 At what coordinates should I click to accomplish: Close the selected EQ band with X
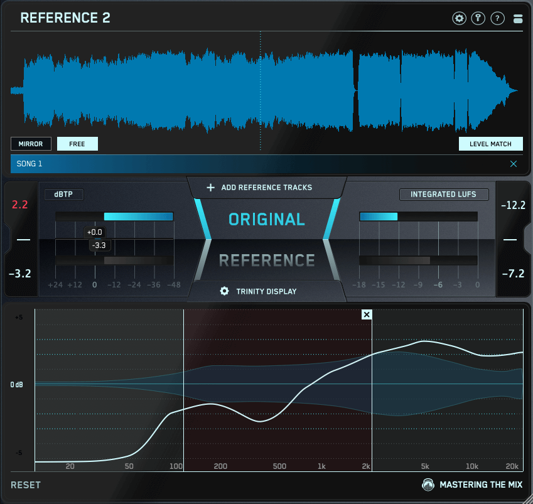[x=367, y=314]
